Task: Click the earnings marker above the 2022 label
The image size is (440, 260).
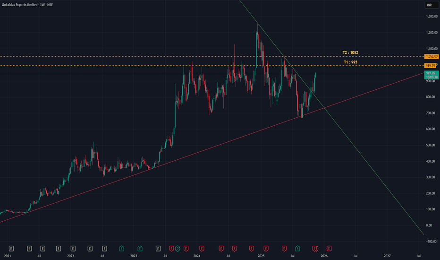Action: coord(73,248)
